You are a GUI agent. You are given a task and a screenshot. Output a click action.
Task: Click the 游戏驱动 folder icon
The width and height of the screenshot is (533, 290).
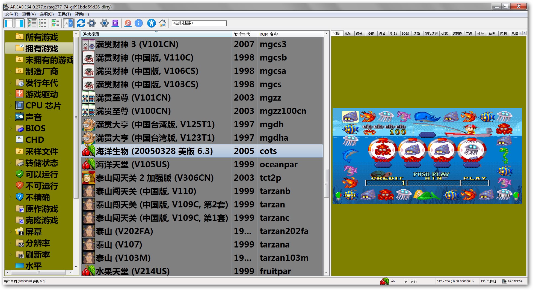[19, 94]
